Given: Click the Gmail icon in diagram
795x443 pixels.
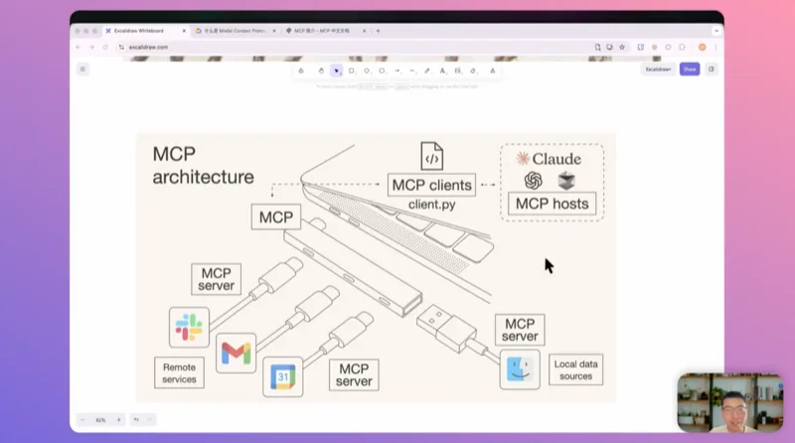Looking at the screenshot, I should tap(236, 354).
